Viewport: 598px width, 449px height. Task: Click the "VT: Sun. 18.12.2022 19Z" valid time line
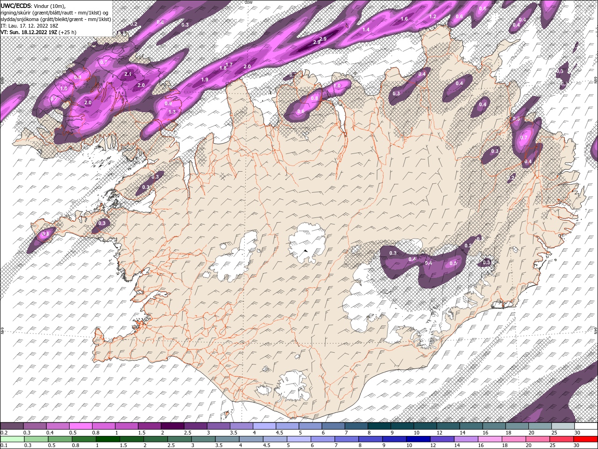click(29, 32)
